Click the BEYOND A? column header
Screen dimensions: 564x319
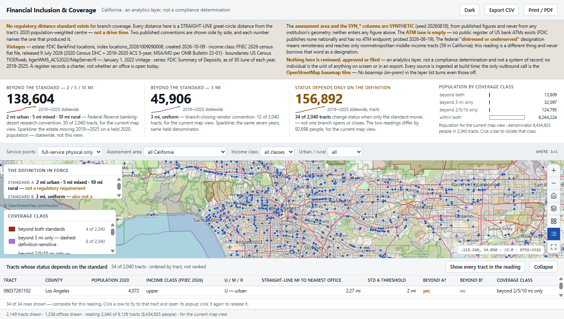[x=434, y=280]
